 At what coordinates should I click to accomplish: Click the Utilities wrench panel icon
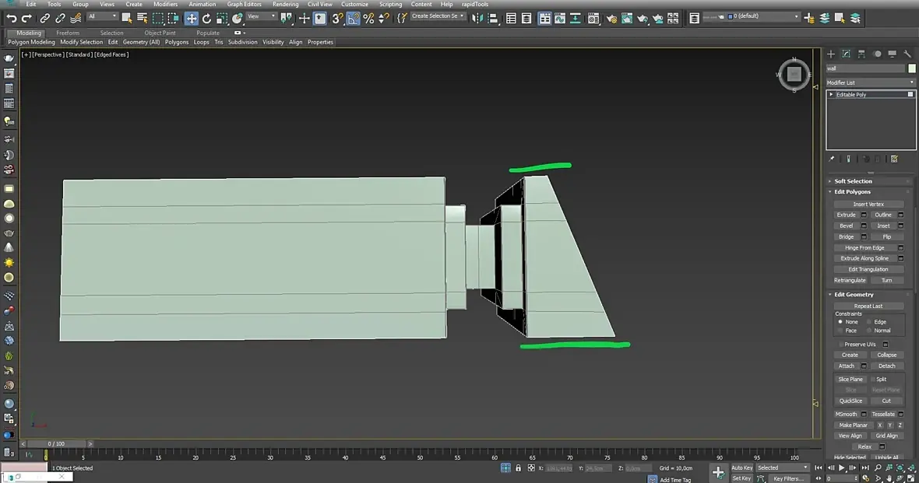point(908,54)
